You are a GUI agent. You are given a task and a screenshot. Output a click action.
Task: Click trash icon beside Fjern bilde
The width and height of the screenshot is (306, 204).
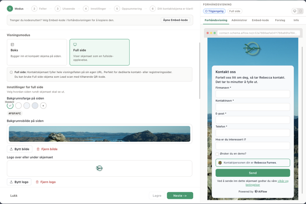(x=38, y=149)
